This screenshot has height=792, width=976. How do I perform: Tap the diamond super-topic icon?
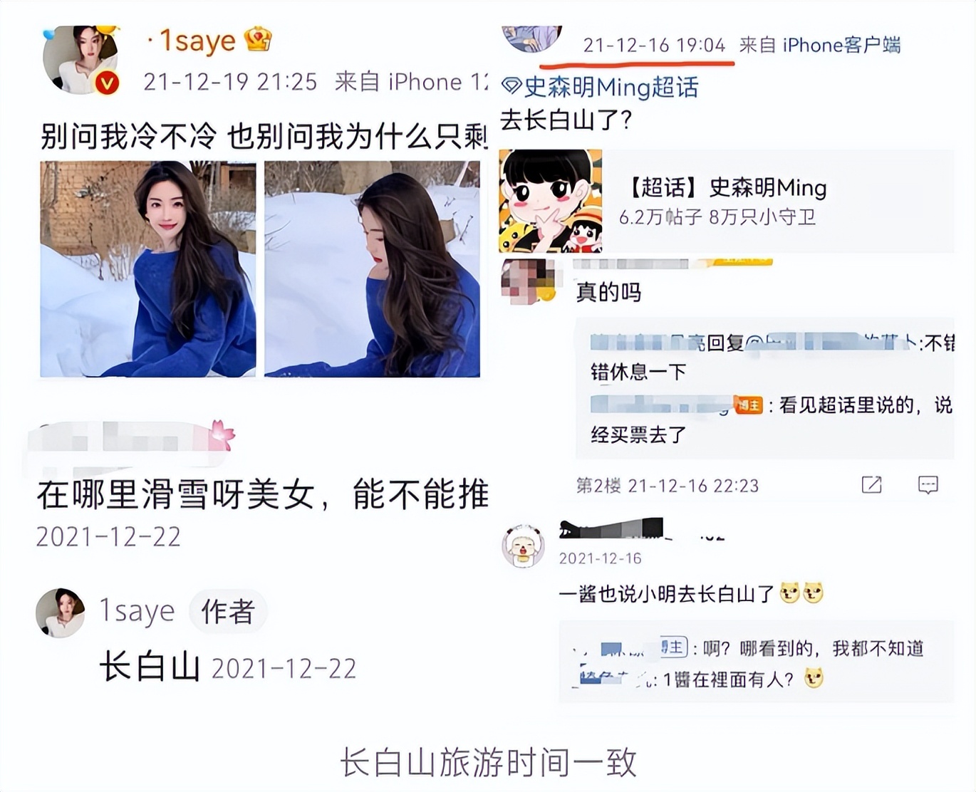click(x=512, y=87)
